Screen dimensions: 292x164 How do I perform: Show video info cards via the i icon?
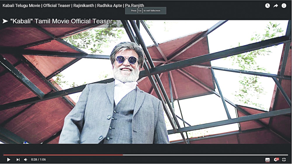tap(284, 6)
